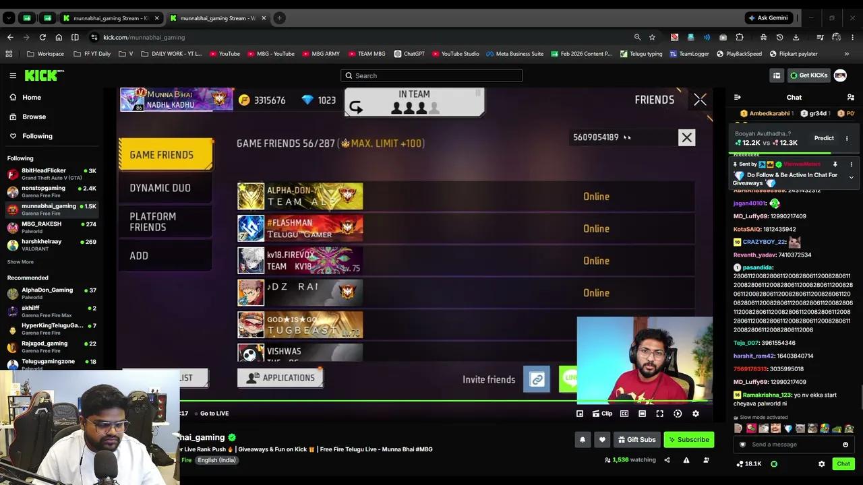The image size is (863, 485).
Task: Open the browser downloads icon
Action: 796,37
